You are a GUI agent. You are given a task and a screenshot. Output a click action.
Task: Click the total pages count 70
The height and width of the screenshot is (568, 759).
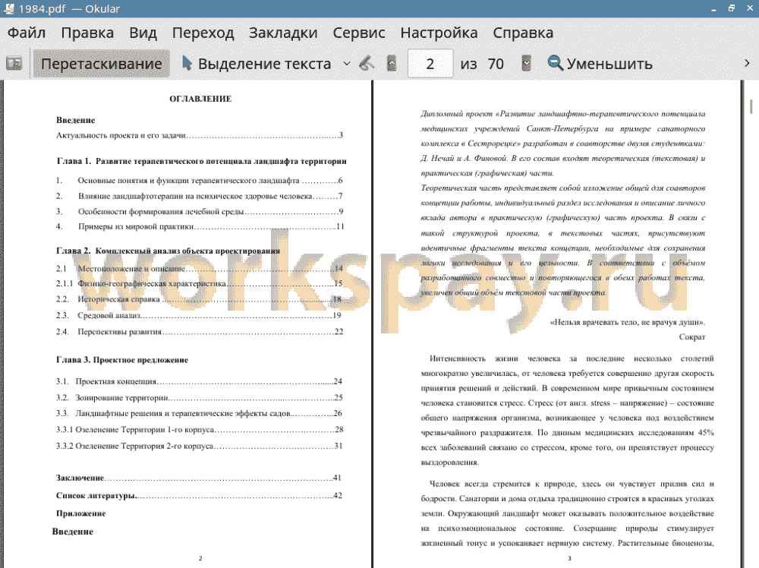[x=496, y=64]
